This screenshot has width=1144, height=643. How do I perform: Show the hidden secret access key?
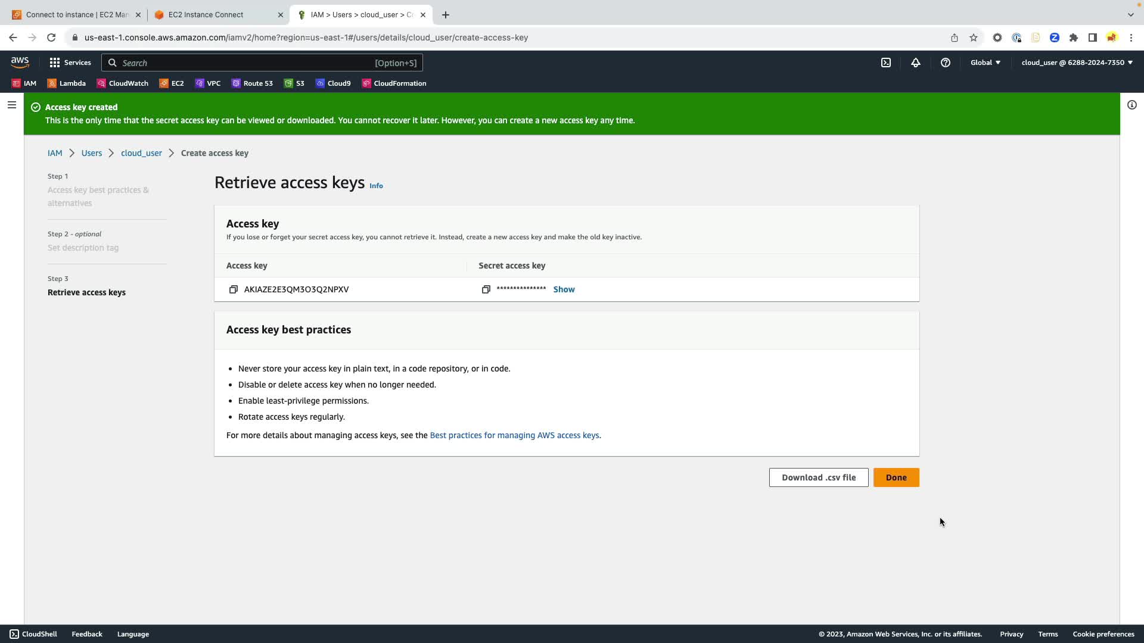pyautogui.click(x=563, y=289)
